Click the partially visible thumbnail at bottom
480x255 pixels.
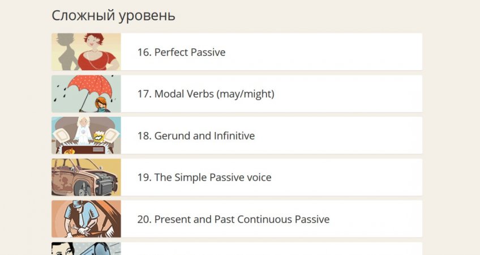(86, 249)
